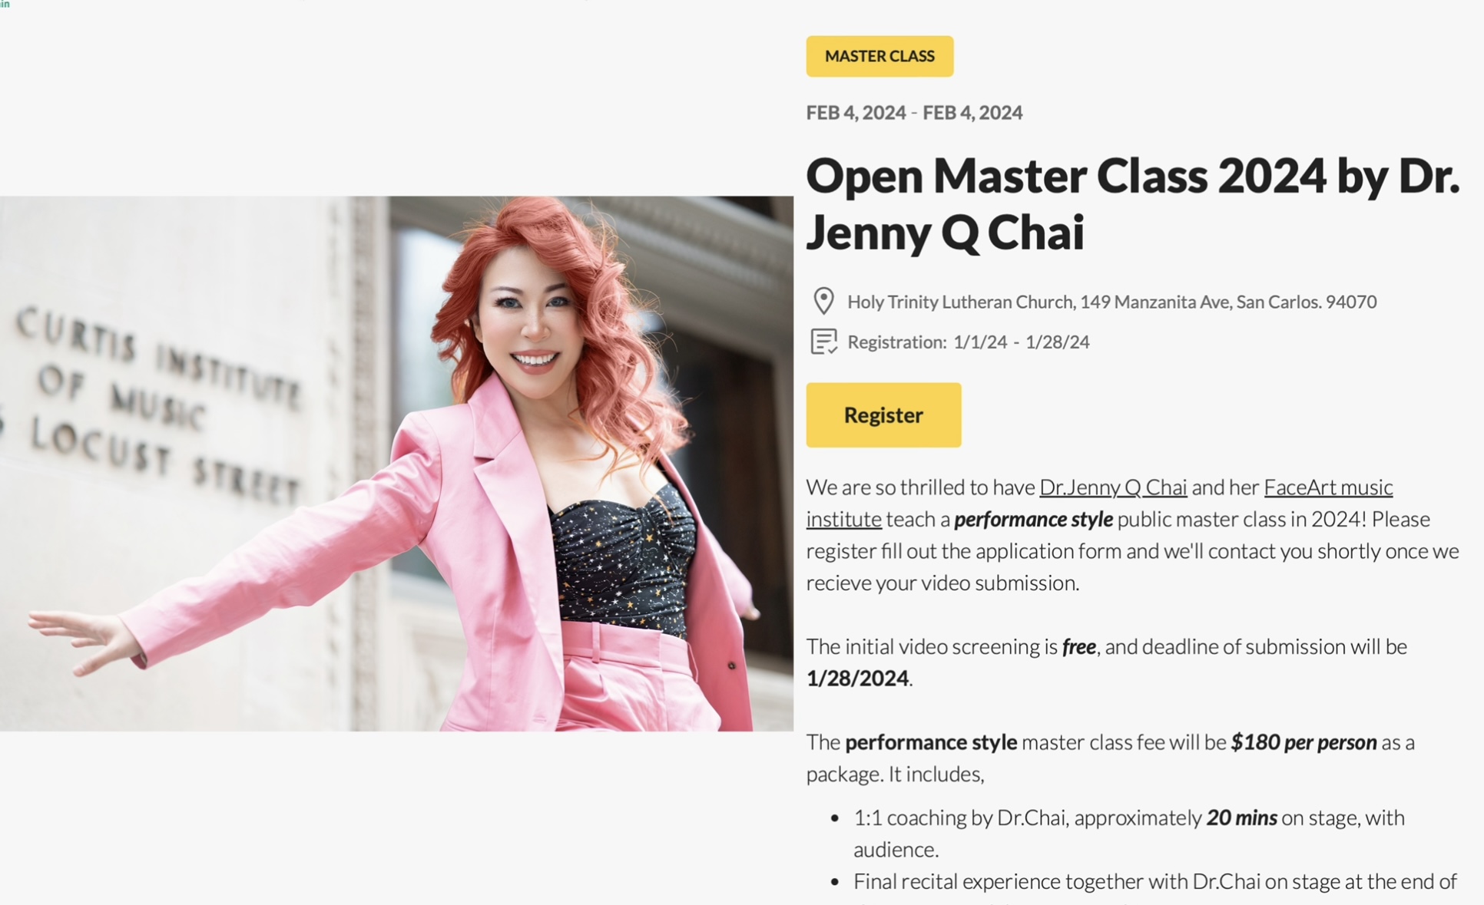Select the Holy Trinity Lutheran Church address
The width and height of the screenshot is (1484, 905).
click(x=1111, y=302)
